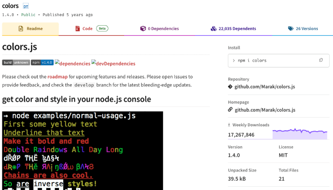The height and width of the screenshot is (190, 333).
Task: Click the homepage chain link icon
Action: (230, 110)
